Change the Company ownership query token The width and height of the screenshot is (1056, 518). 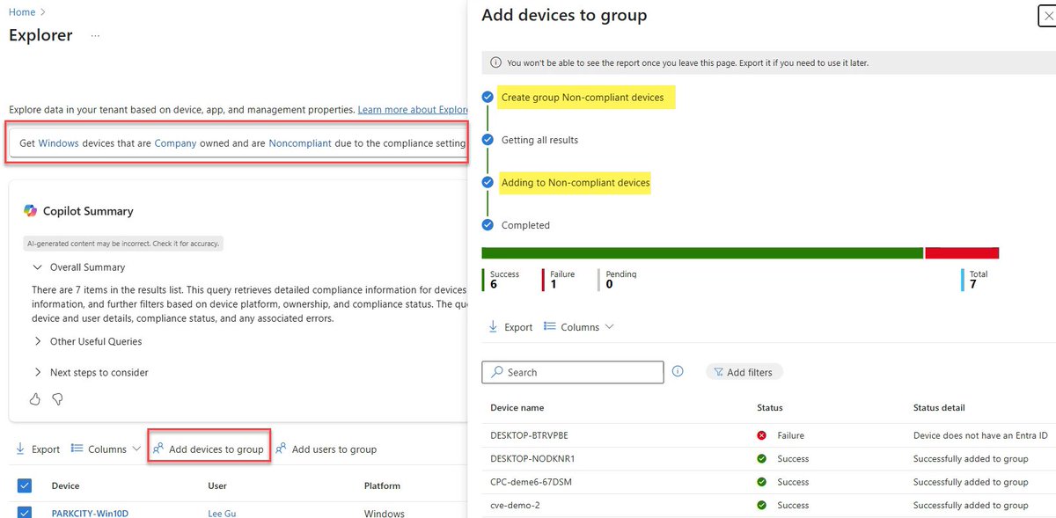[x=175, y=143]
